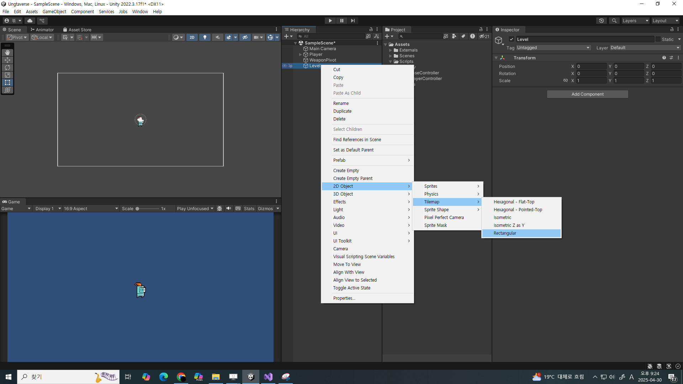Open Layout dropdown
683x384 pixels.
[665, 21]
